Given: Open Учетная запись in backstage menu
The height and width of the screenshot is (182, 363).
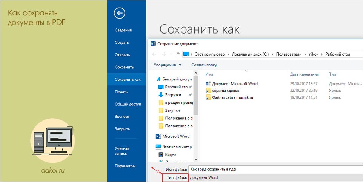Looking at the screenshot, I should click(x=122, y=151).
